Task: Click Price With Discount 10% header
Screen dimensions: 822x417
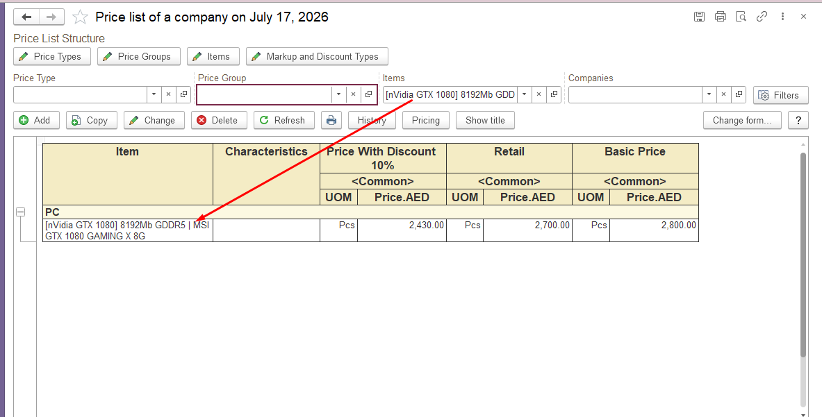Action: coord(383,158)
